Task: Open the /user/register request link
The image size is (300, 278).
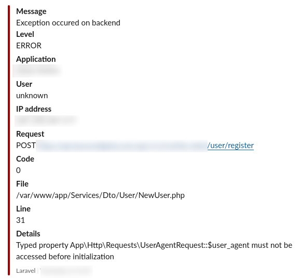Action: coord(230,145)
